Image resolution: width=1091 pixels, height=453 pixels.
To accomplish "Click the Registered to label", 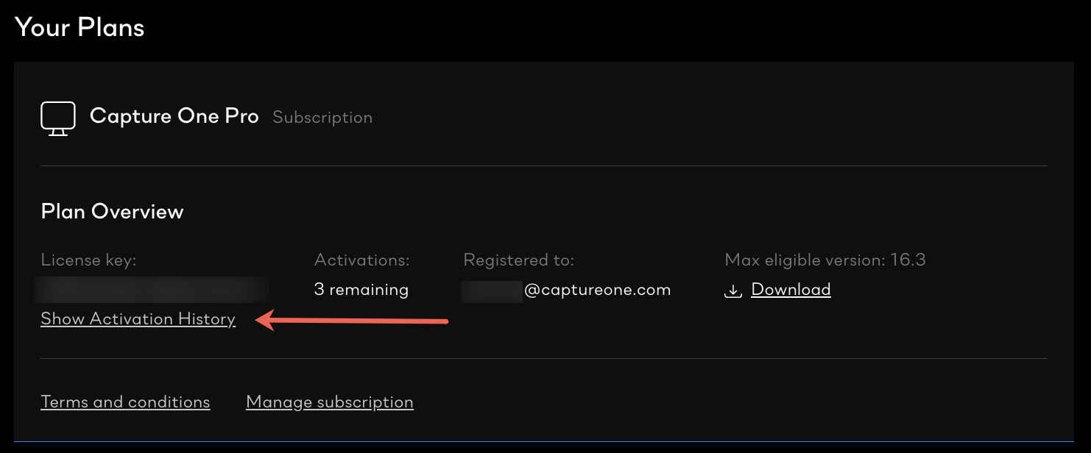I will point(519,260).
